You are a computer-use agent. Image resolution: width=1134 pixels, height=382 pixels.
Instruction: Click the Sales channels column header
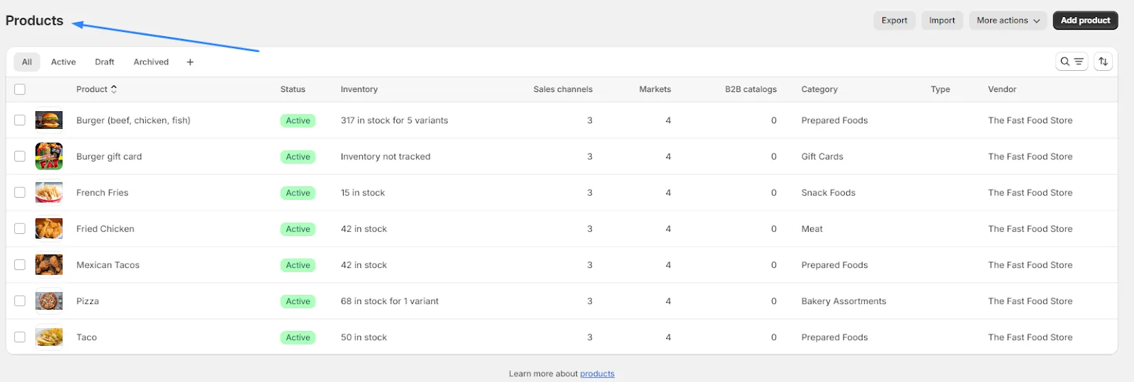tap(563, 89)
